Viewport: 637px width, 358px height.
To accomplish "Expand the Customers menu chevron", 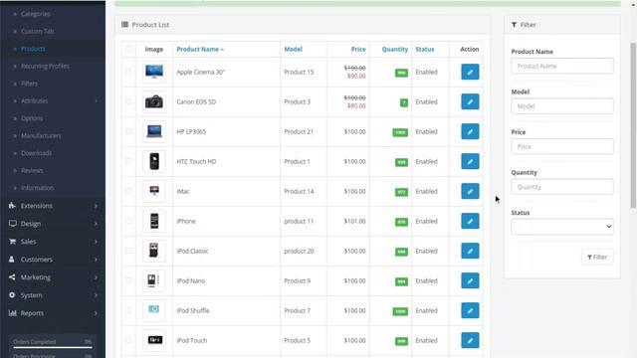I will 96,260.
